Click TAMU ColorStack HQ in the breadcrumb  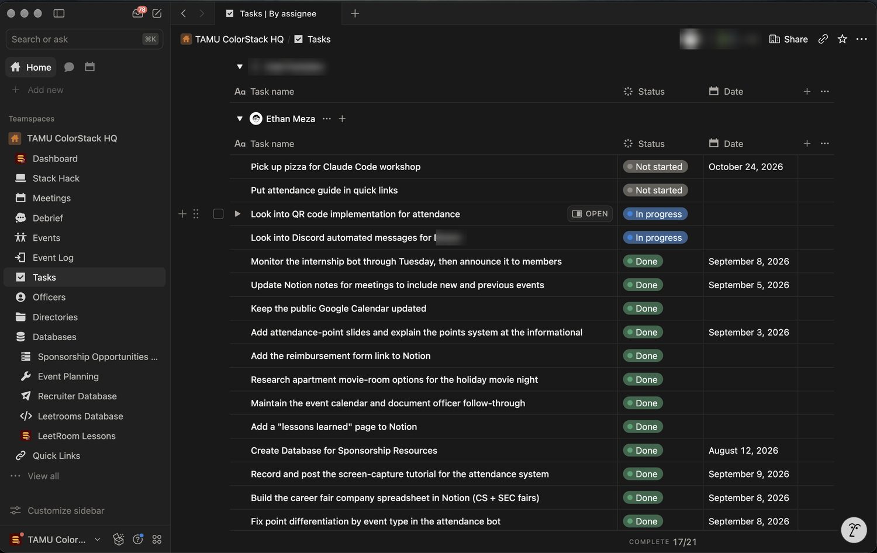[233, 39]
